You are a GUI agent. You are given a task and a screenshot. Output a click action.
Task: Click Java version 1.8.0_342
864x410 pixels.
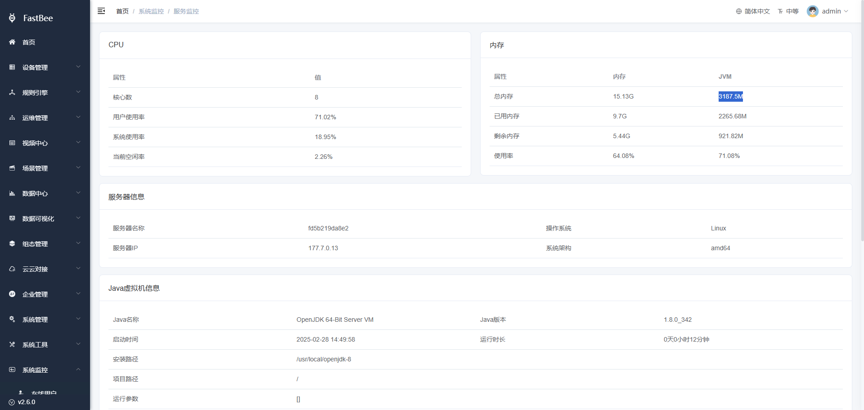click(678, 320)
